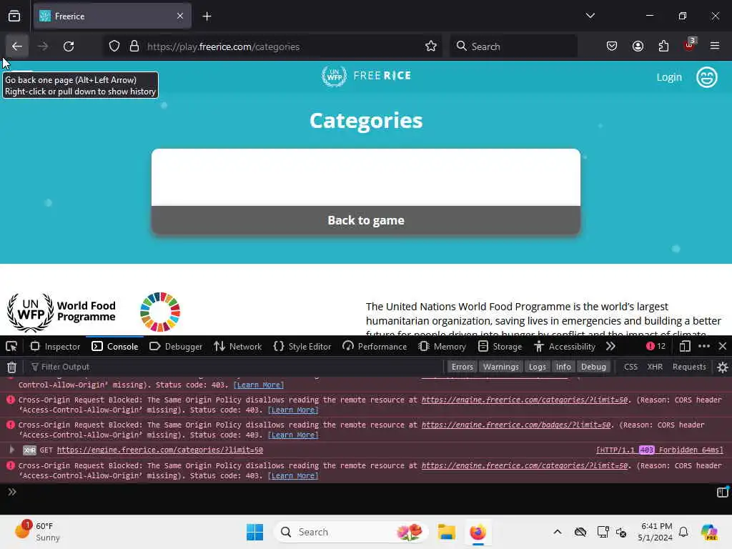Switch to the Network tab
Image resolution: width=732 pixels, height=549 pixels.
[x=237, y=347]
